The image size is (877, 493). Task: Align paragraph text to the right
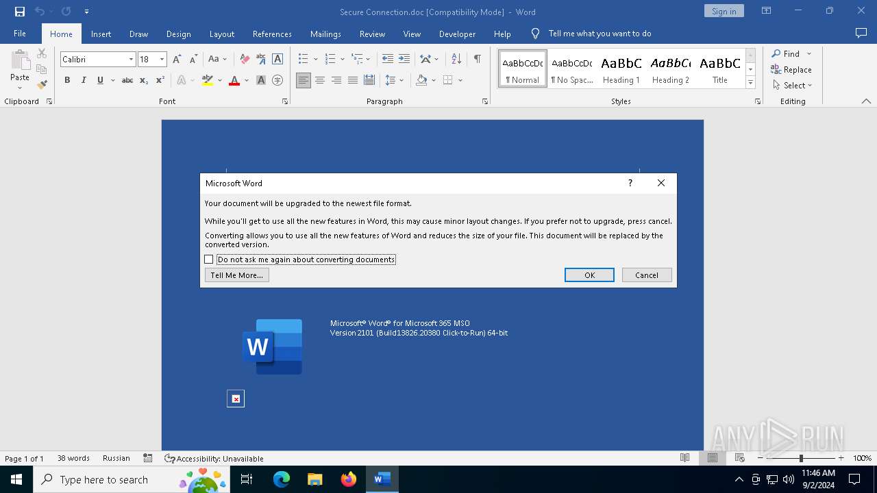coord(336,80)
